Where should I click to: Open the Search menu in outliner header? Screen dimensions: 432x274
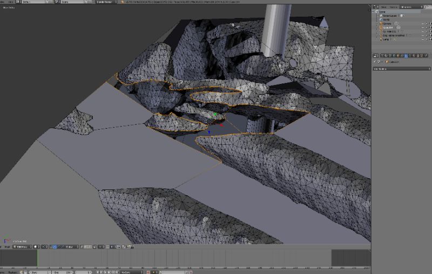tap(394, 7)
